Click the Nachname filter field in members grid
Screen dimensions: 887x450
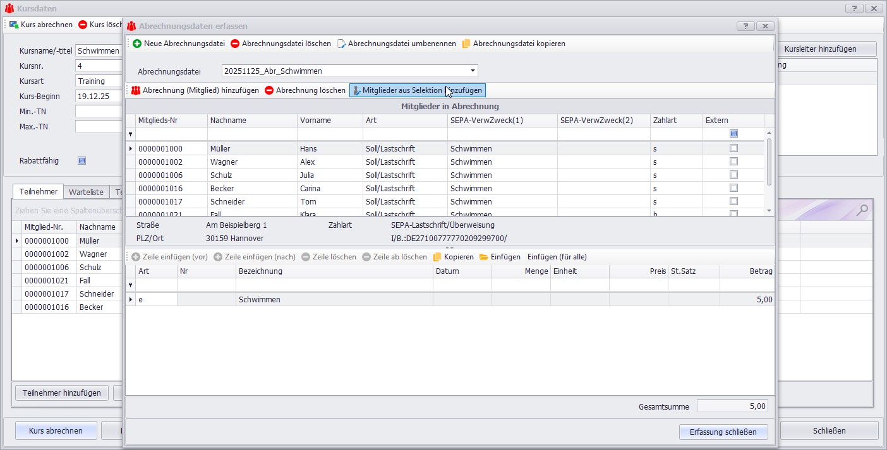tap(252, 134)
